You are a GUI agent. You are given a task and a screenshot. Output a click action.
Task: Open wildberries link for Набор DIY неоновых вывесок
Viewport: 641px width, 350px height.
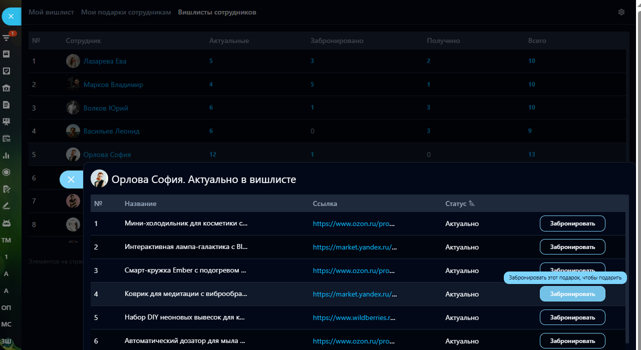pos(355,317)
